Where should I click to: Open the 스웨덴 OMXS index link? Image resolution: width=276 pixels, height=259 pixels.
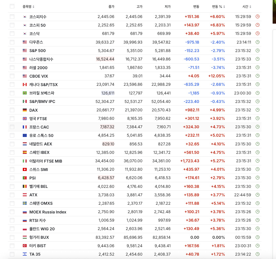(41, 203)
